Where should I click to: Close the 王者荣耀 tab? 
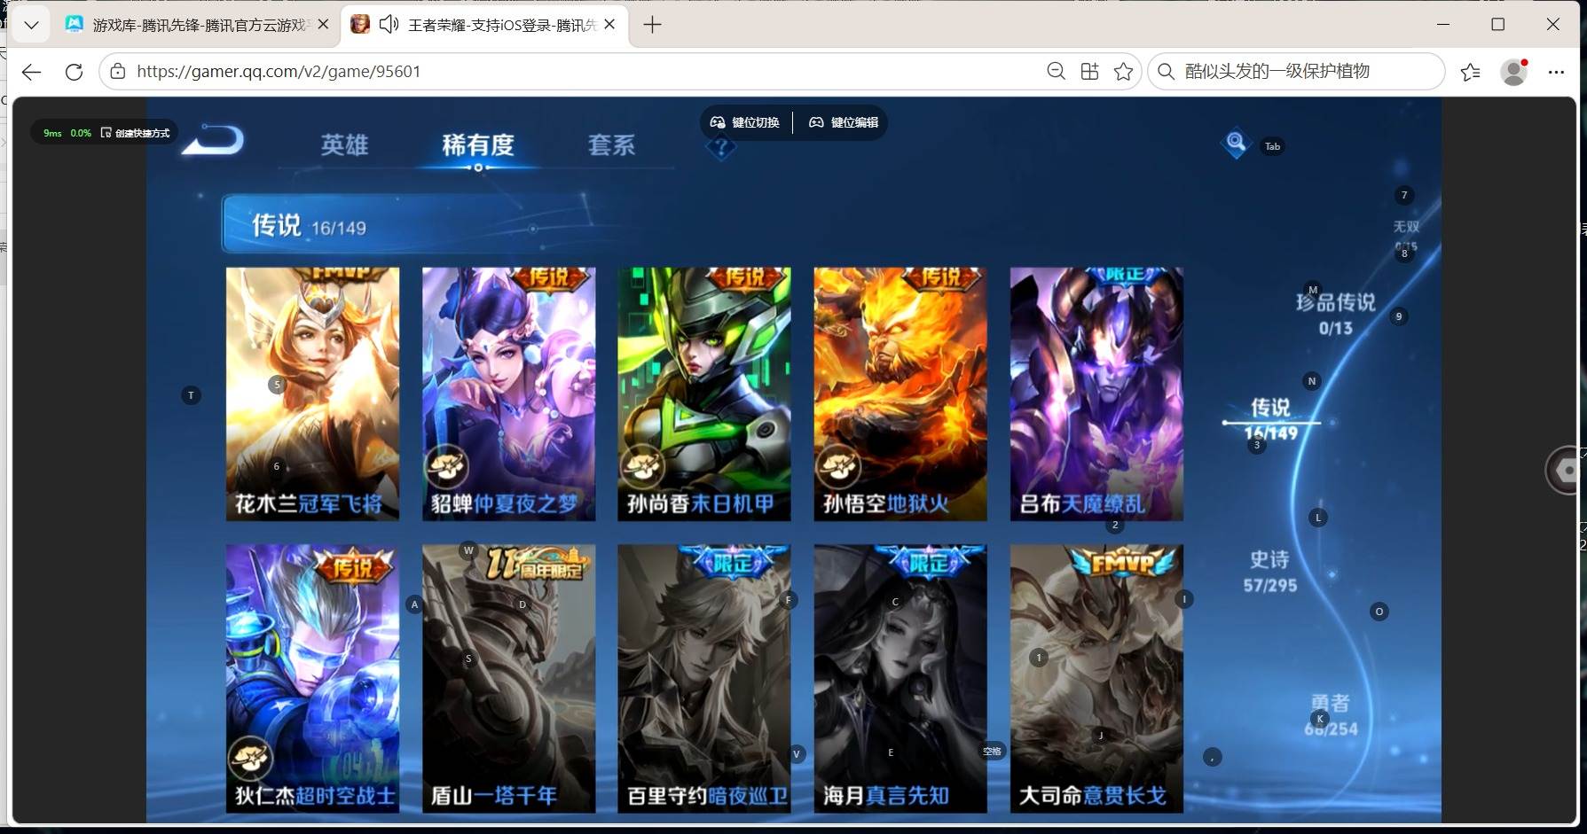pos(609,25)
